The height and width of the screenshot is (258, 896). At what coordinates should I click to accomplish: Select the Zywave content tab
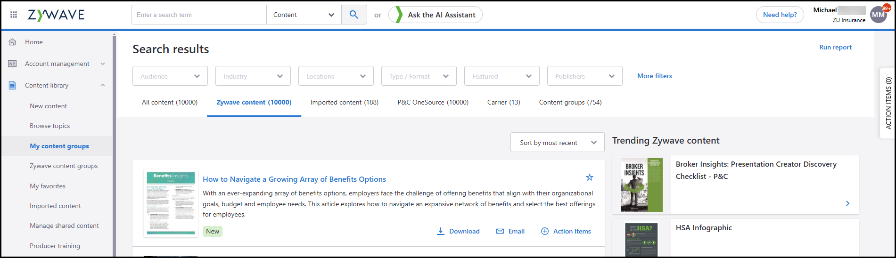tap(254, 102)
